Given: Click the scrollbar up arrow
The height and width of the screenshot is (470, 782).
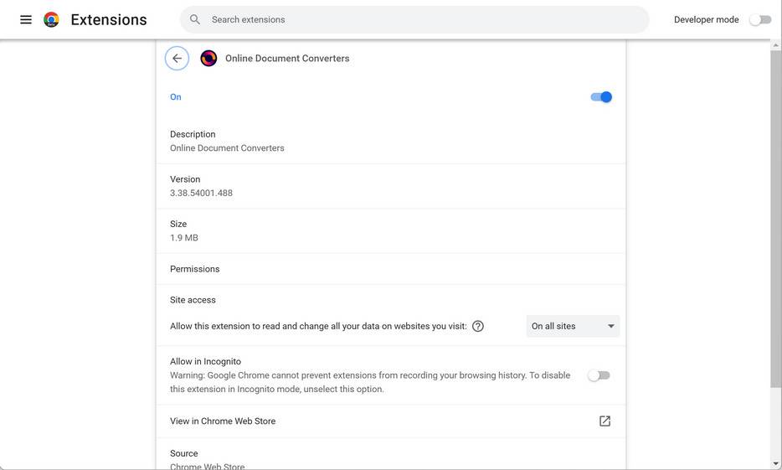Looking at the screenshot, I should coord(775,44).
